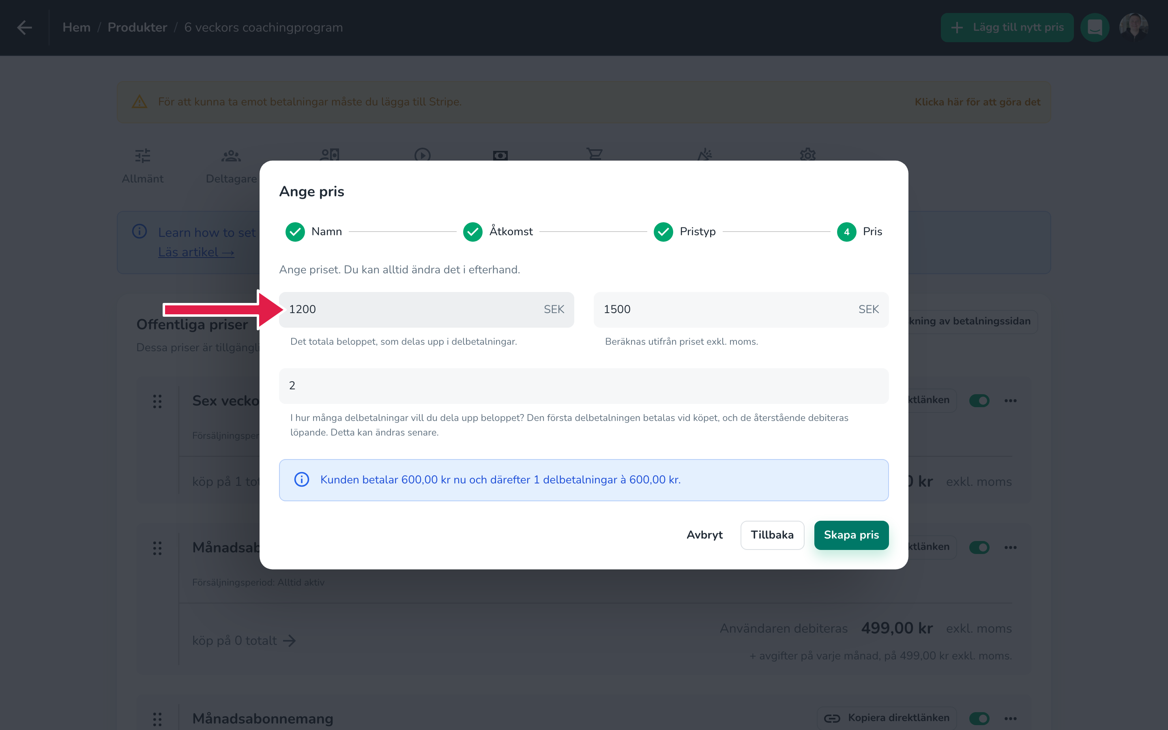Click 'Lägg till nytt pris' button label
Image resolution: width=1168 pixels, height=730 pixels.
[x=1018, y=28]
